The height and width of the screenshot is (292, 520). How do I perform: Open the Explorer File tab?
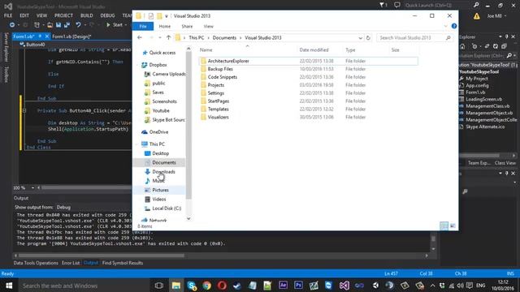[143, 26]
